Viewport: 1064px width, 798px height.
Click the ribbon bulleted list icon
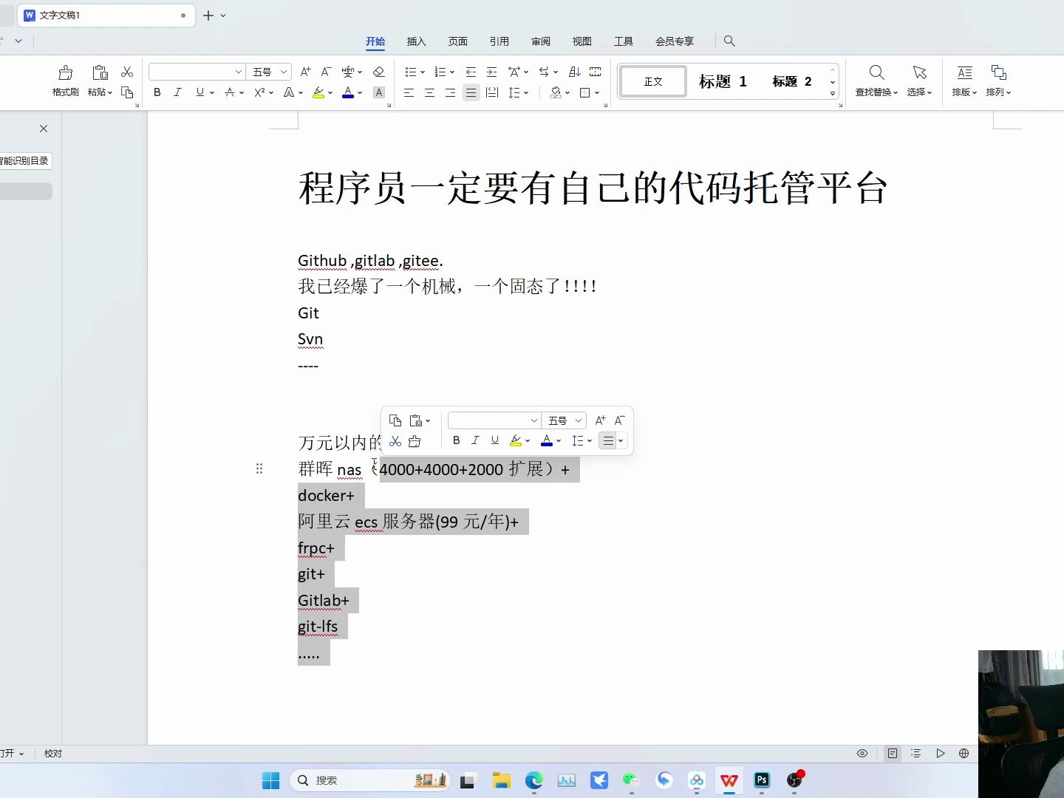point(411,72)
